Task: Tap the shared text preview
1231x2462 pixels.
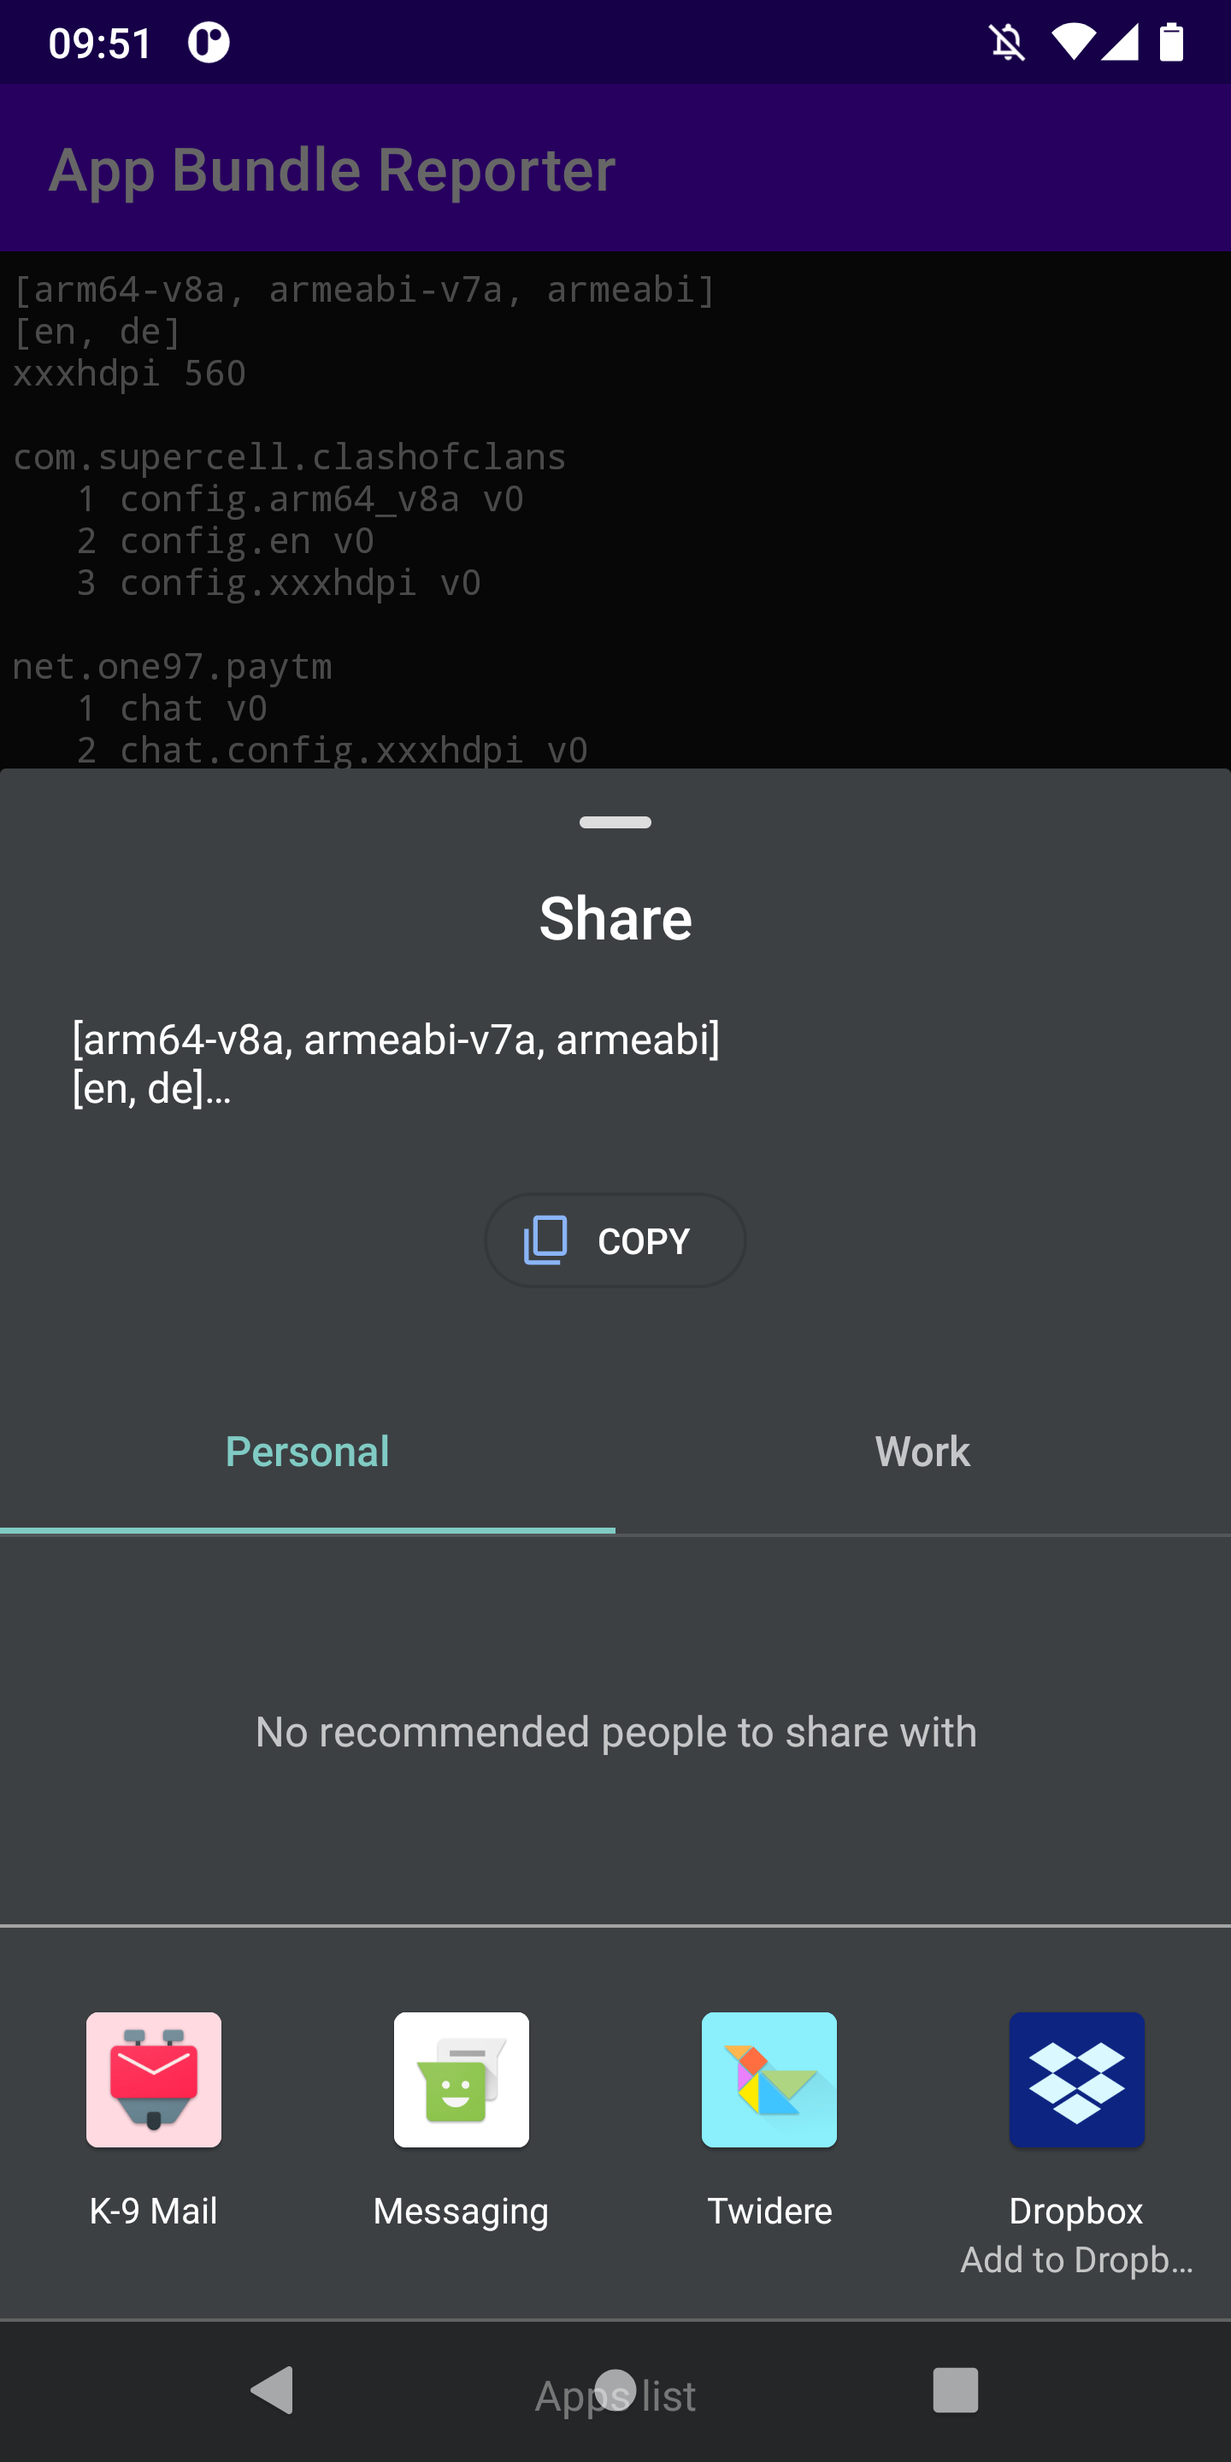Action: (396, 1063)
